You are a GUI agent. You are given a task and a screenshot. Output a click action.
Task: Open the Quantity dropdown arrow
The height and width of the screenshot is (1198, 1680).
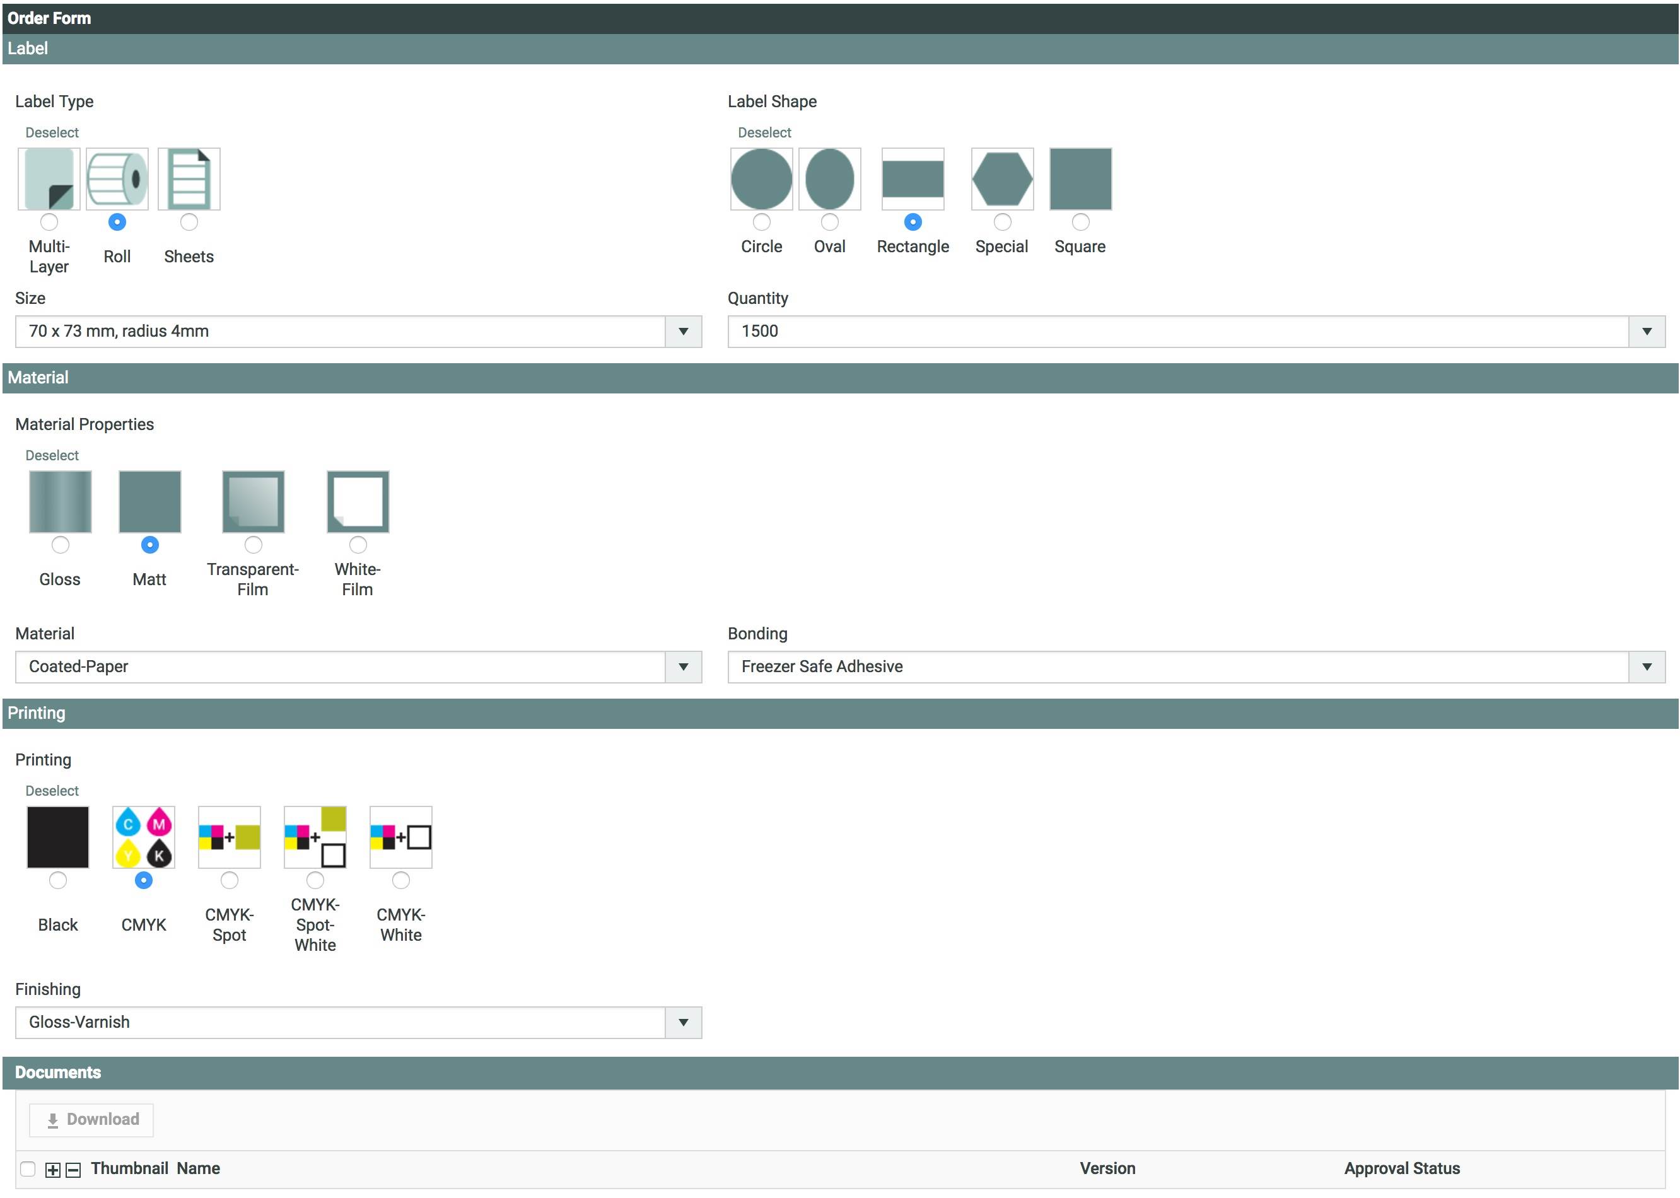tap(1646, 332)
